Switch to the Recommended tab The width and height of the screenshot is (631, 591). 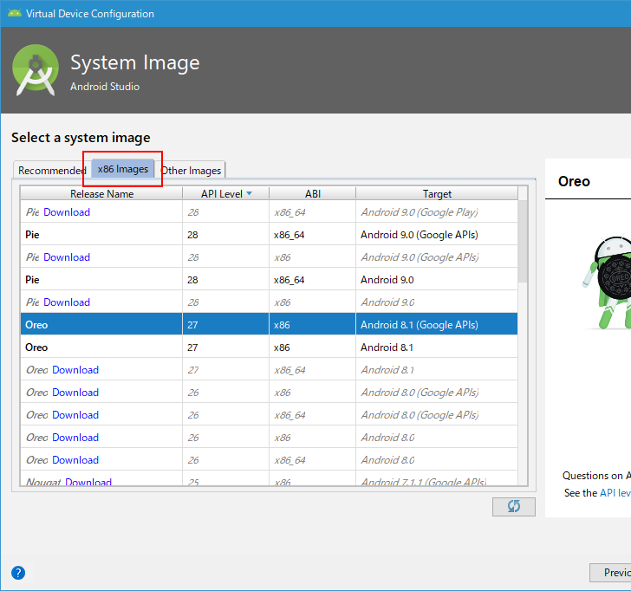[52, 171]
